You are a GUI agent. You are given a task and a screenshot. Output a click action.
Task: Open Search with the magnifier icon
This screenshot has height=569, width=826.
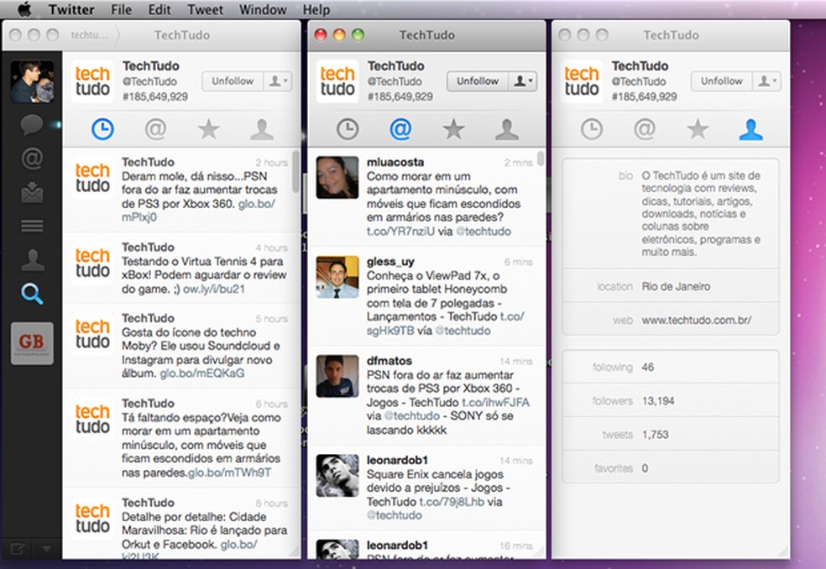[31, 295]
